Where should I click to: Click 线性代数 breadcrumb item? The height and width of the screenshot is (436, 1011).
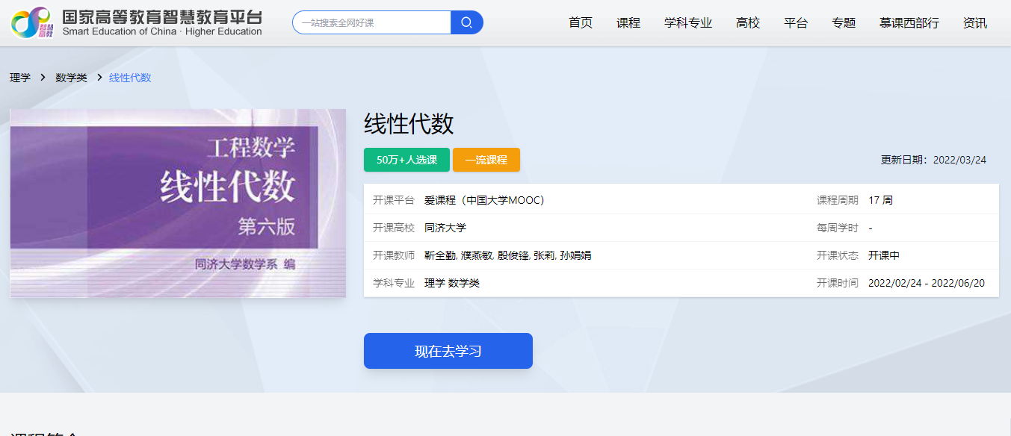pyautogui.click(x=130, y=78)
